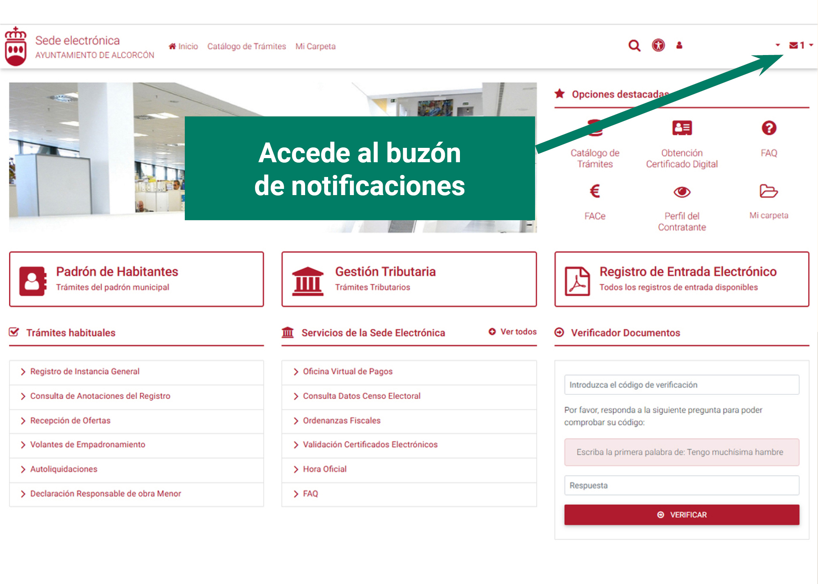Open the FACe euro icon
The height and width of the screenshot is (584, 818).
[595, 191]
